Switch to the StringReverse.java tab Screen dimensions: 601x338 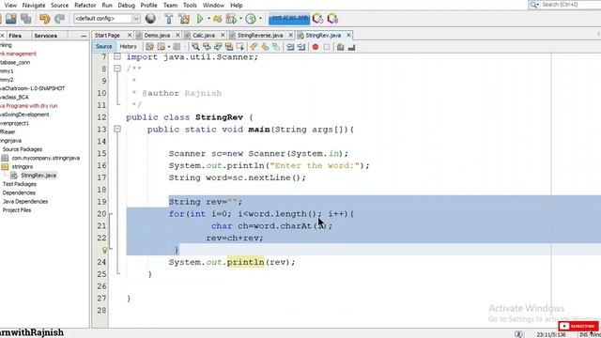(260, 36)
